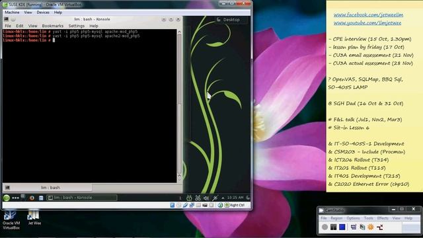Screen dimensions: 423x238
Task: Open the file manager icon in KDE panel
Action: (x=41, y=198)
